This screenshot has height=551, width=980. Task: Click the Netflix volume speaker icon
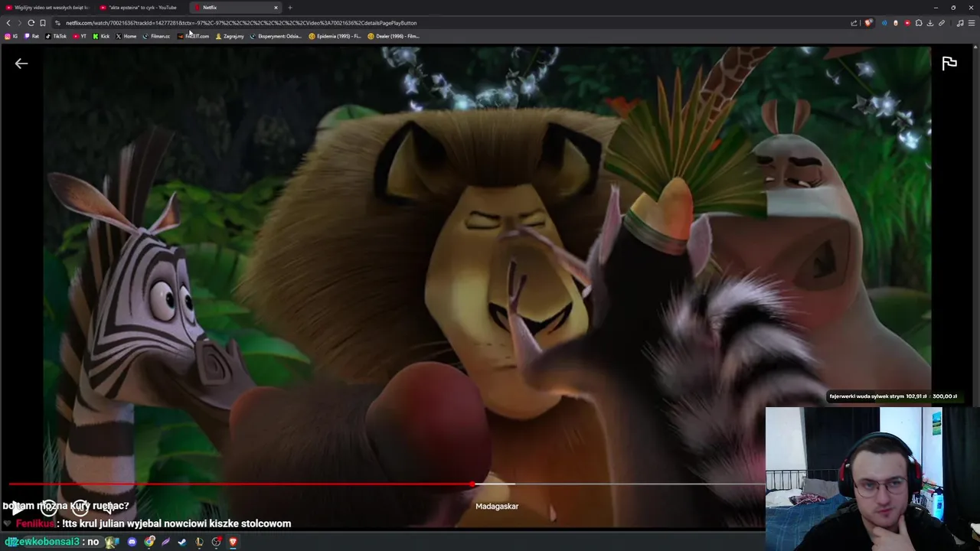coord(109,509)
